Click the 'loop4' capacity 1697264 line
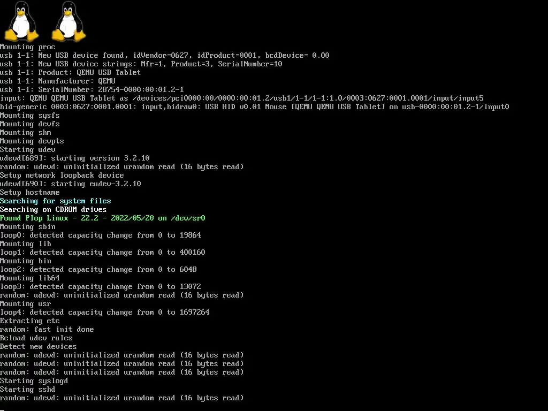The width and height of the screenshot is (548, 411). coord(105,312)
